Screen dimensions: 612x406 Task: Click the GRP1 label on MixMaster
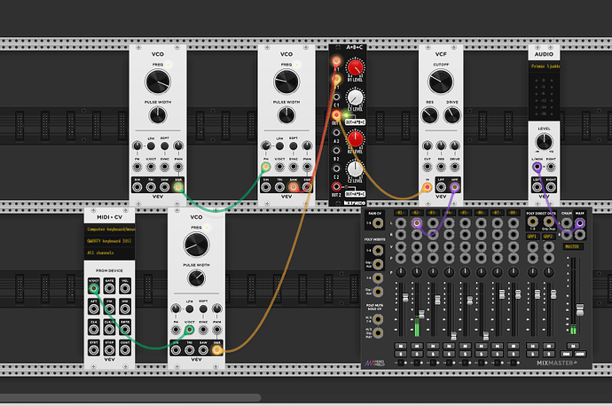point(533,238)
